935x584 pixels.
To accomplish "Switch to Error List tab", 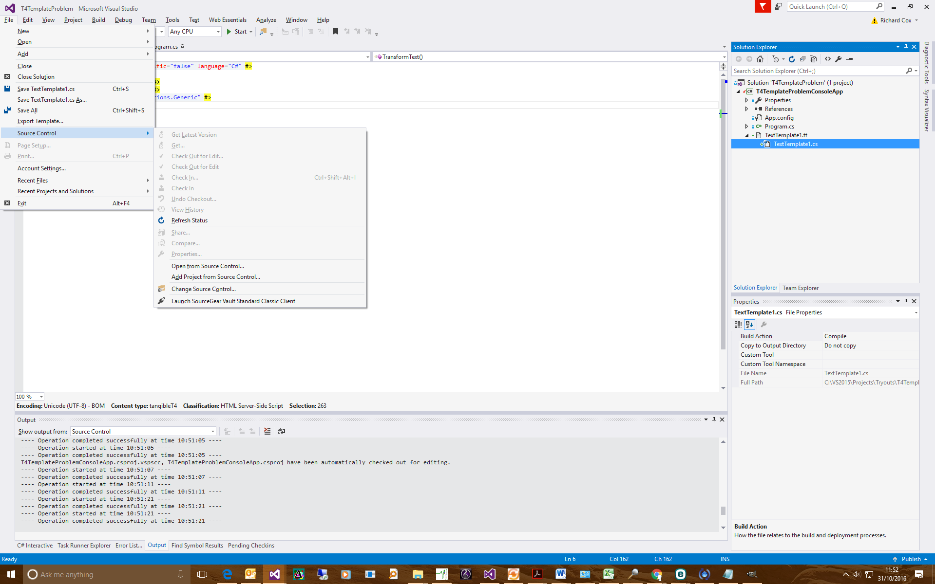I will [x=129, y=546].
